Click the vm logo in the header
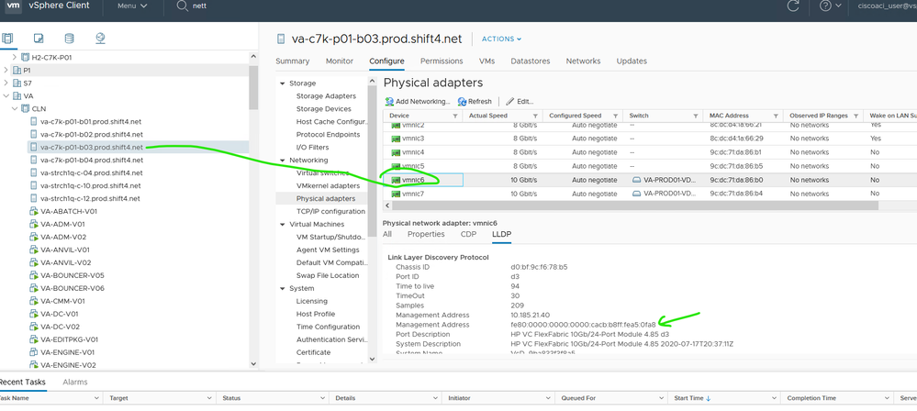The width and height of the screenshot is (917, 411). click(x=13, y=6)
